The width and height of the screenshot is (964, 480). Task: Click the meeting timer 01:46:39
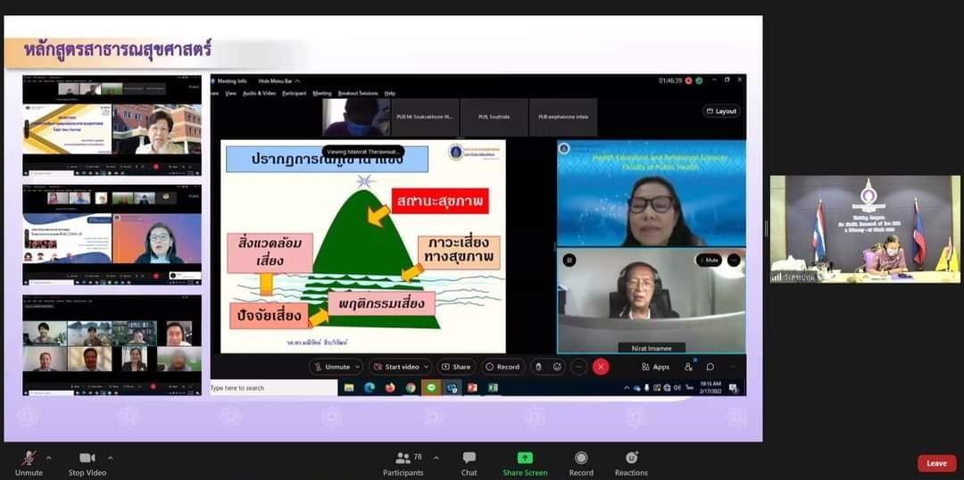[670, 80]
